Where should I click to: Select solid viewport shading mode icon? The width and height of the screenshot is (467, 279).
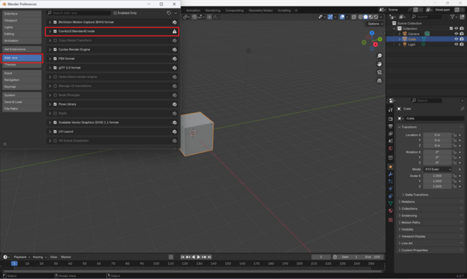click(x=365, y=17)
